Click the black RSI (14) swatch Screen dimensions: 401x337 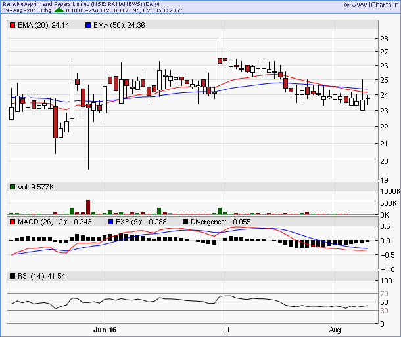(x=12, y=276)
